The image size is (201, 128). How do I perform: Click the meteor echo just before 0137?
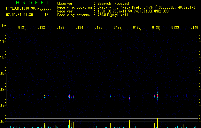pos(129,98)
